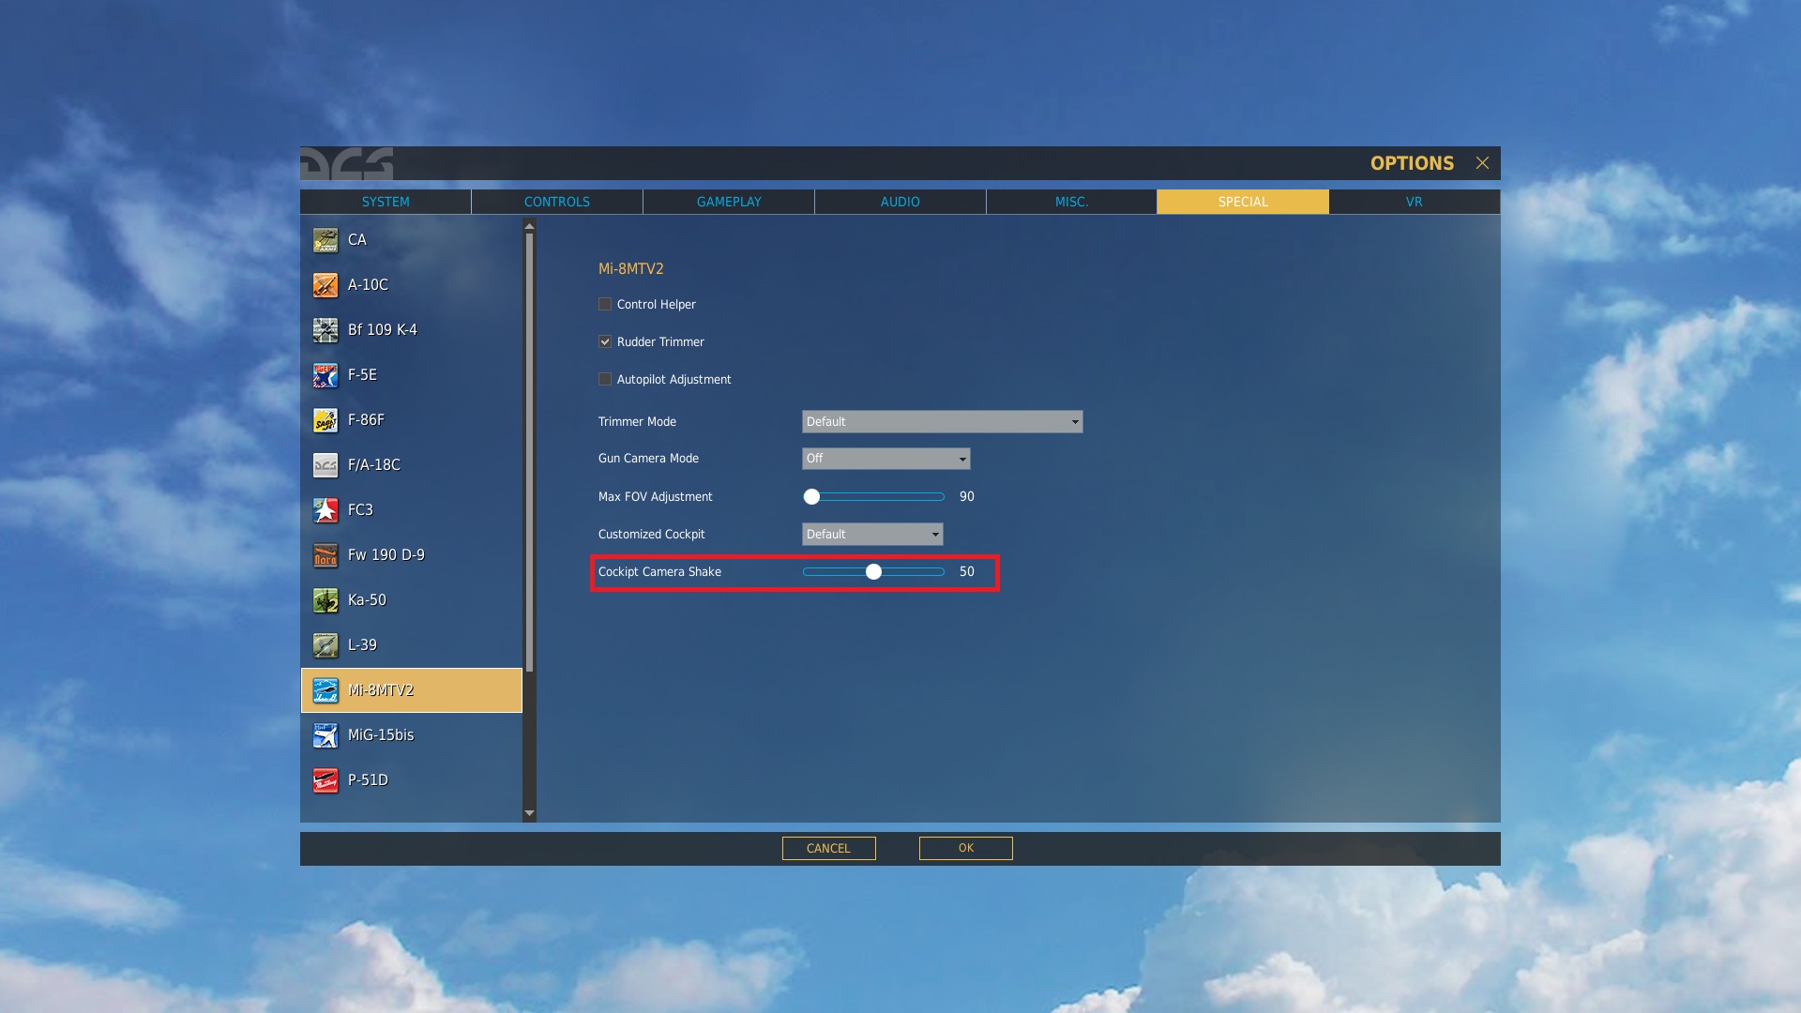Select the Bf 109 K-4 module icon

point(325,330)
